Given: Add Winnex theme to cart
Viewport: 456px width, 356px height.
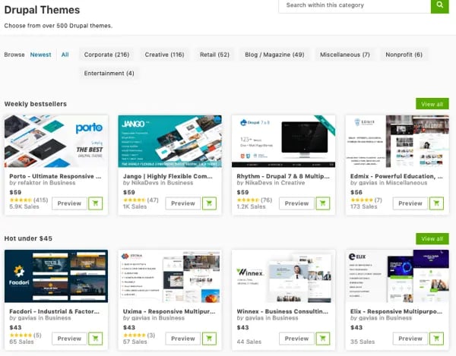Looking at the screenshot, I should (323, 339).
